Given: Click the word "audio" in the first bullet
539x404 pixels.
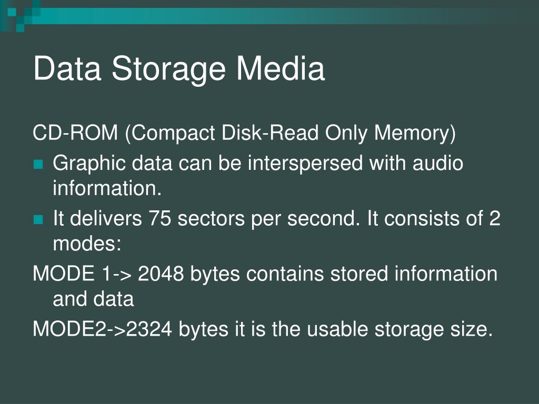Looking at the screenshot, I should click(437, 163).
